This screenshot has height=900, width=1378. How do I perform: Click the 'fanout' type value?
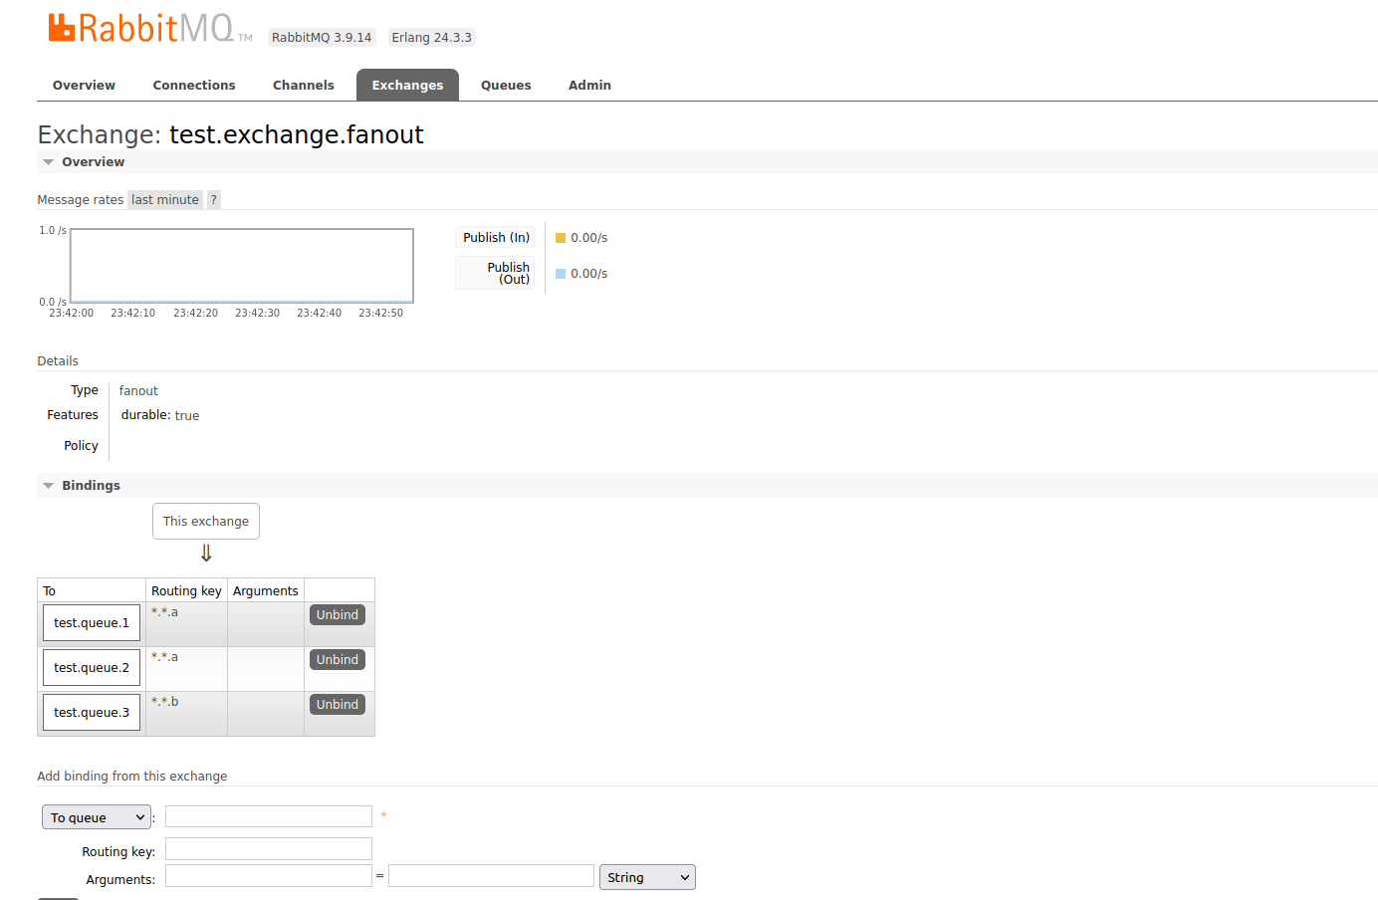[138, 391]
